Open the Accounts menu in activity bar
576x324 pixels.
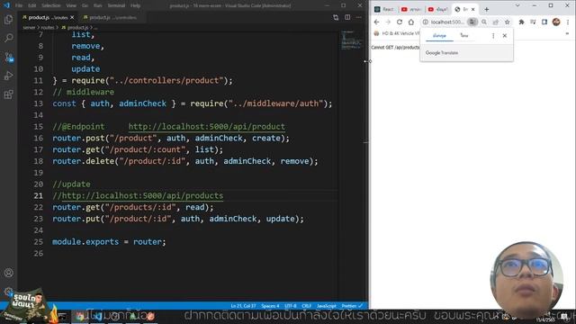click(8, 273)
